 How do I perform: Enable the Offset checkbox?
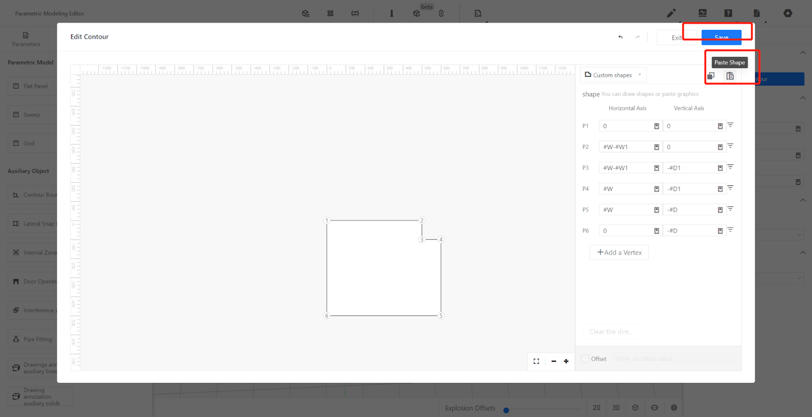[x=585, y=359]
